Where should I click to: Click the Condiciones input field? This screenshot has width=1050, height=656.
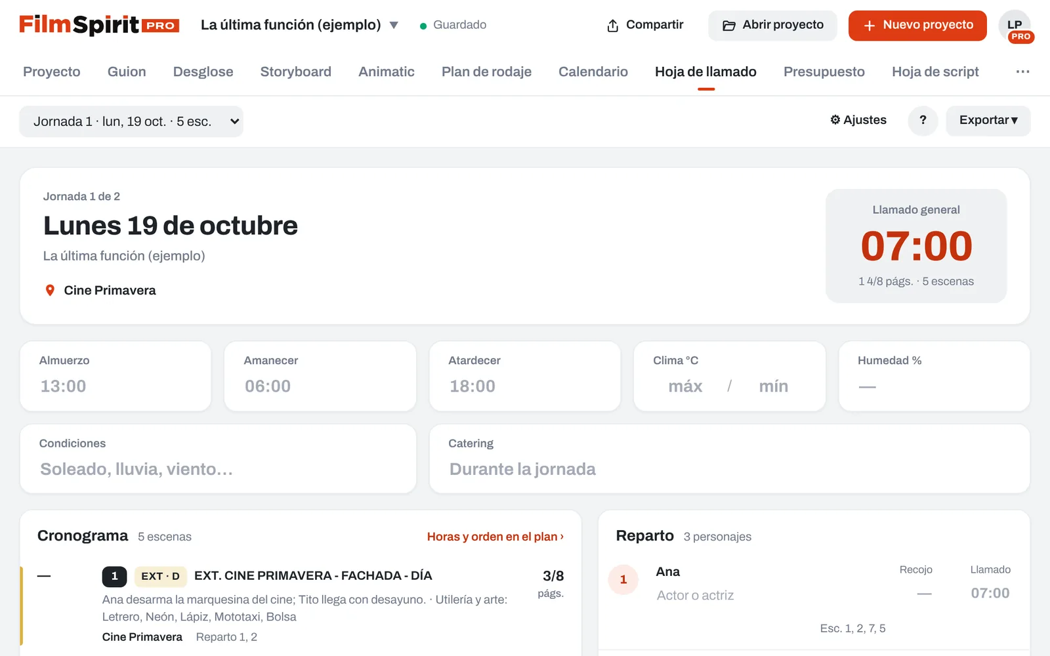218,469
